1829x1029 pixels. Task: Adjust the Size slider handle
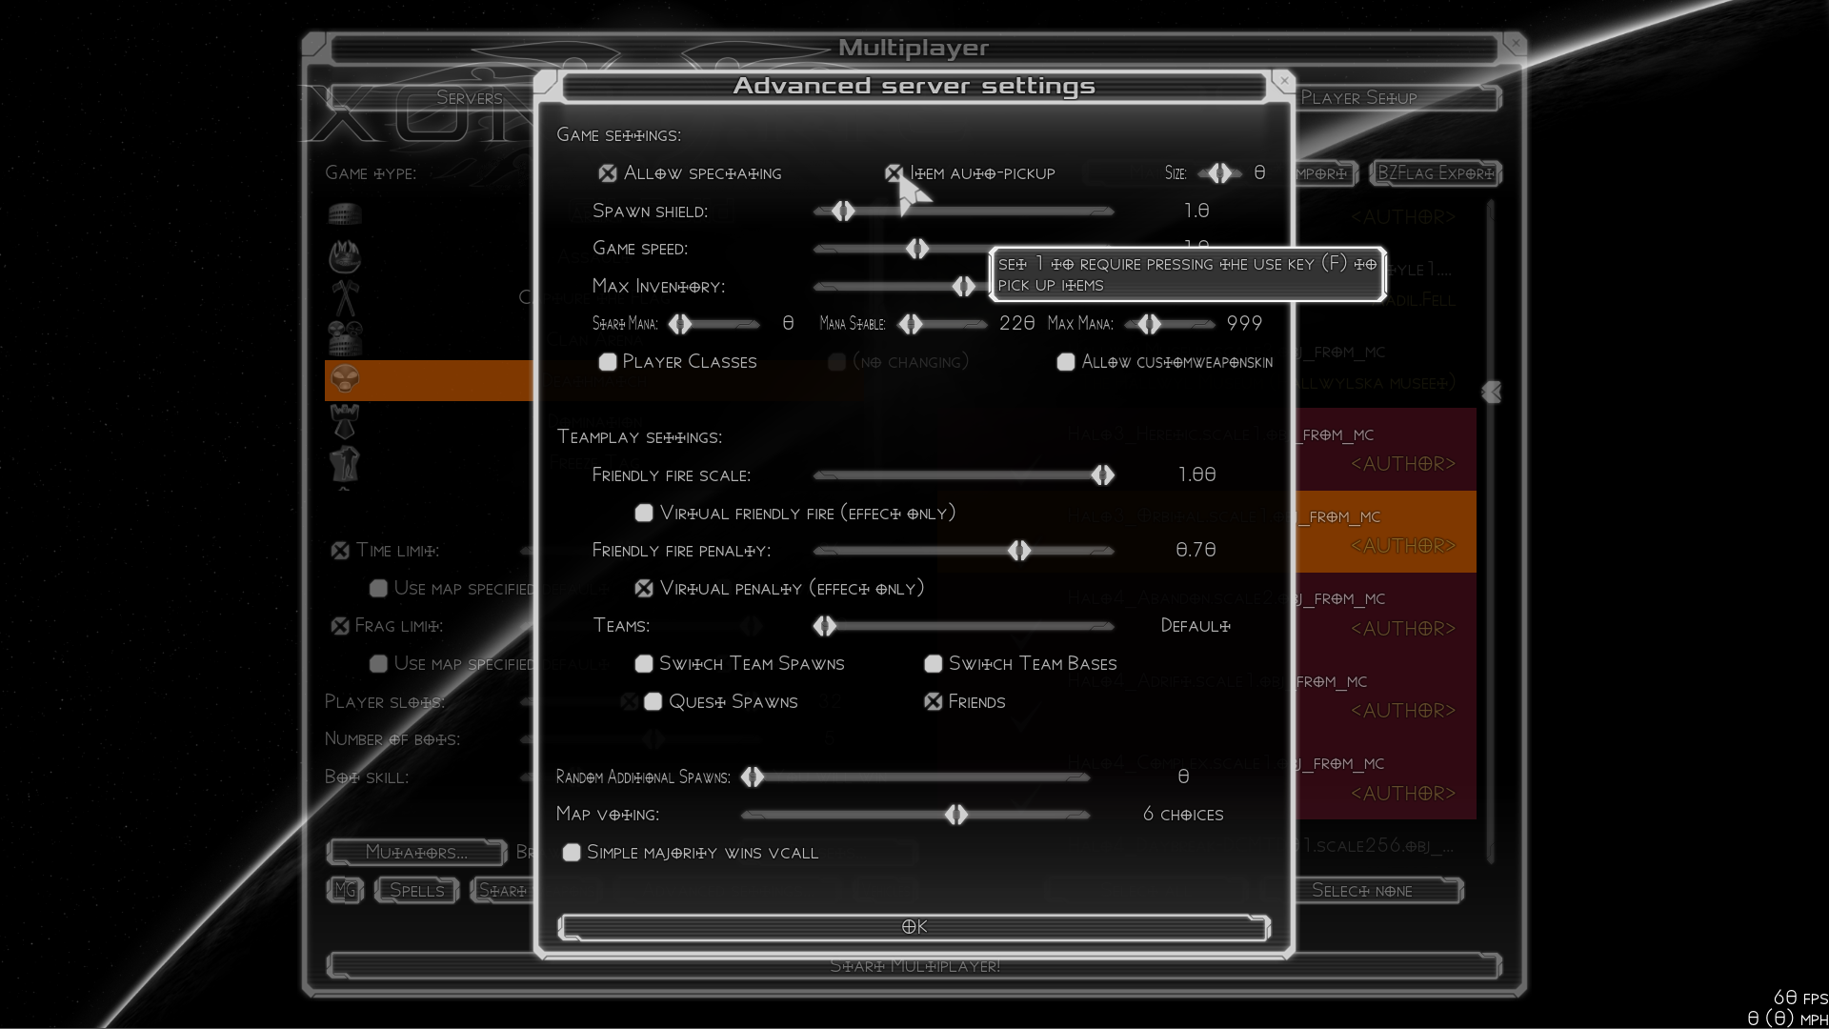(1220, 173)
